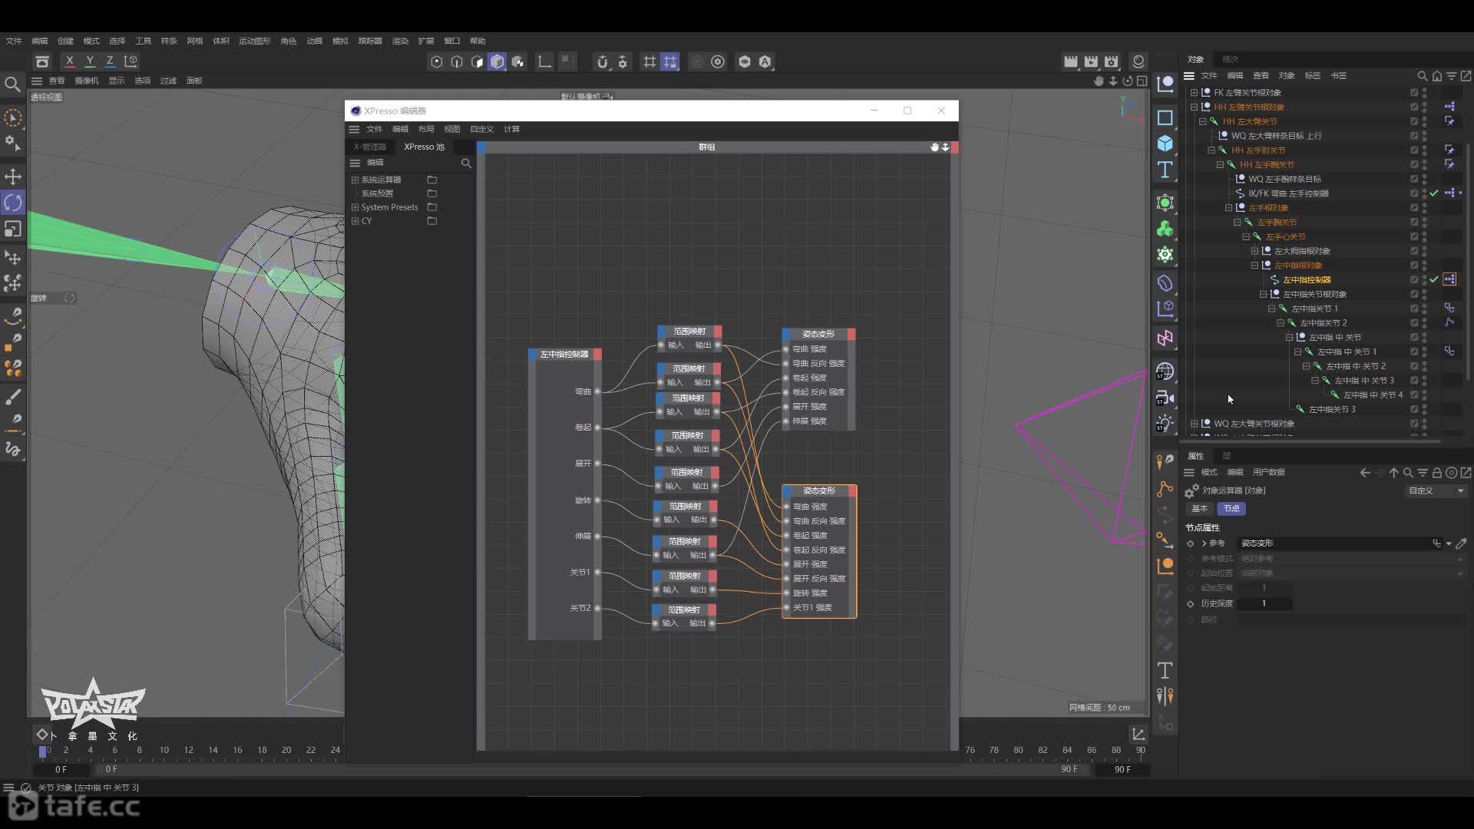Click the camera icon in side palette
This screenshot has width=1474, height=829.
pos(1165,398)
